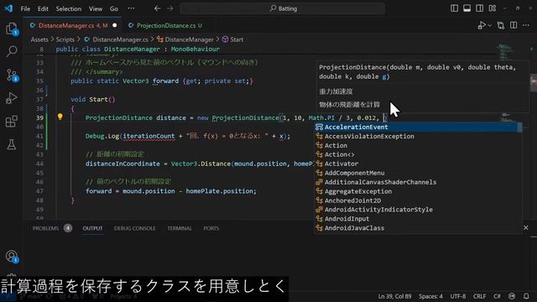The width and height of the screenshot is (537, 302).
Task: Click Spaces: 4 indentation status
Action: pos(430,296)
